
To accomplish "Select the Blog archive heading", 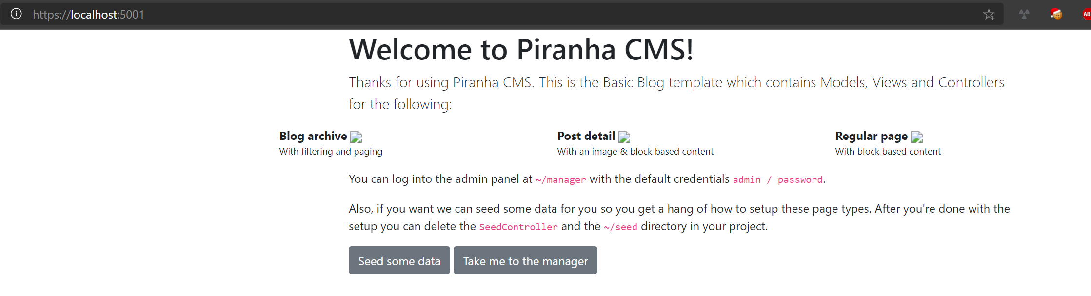I will click(314, 136).
